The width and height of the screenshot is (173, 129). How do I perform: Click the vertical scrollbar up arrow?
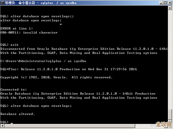(x=170, y=8)
